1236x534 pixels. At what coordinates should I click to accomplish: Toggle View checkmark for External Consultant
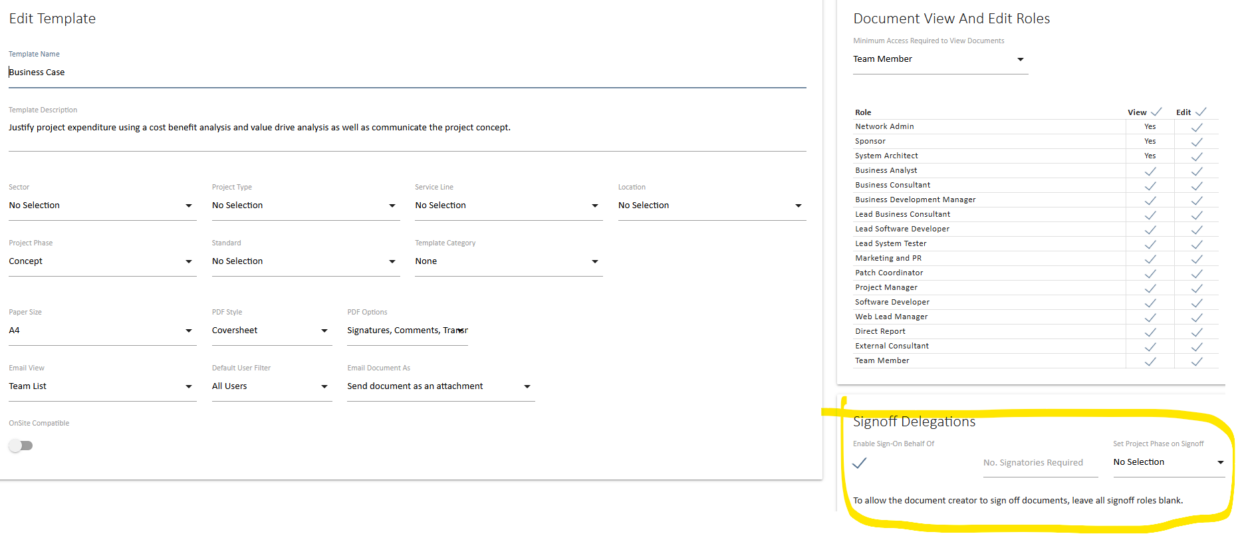pyautogui.click(x=1150, y=346)
